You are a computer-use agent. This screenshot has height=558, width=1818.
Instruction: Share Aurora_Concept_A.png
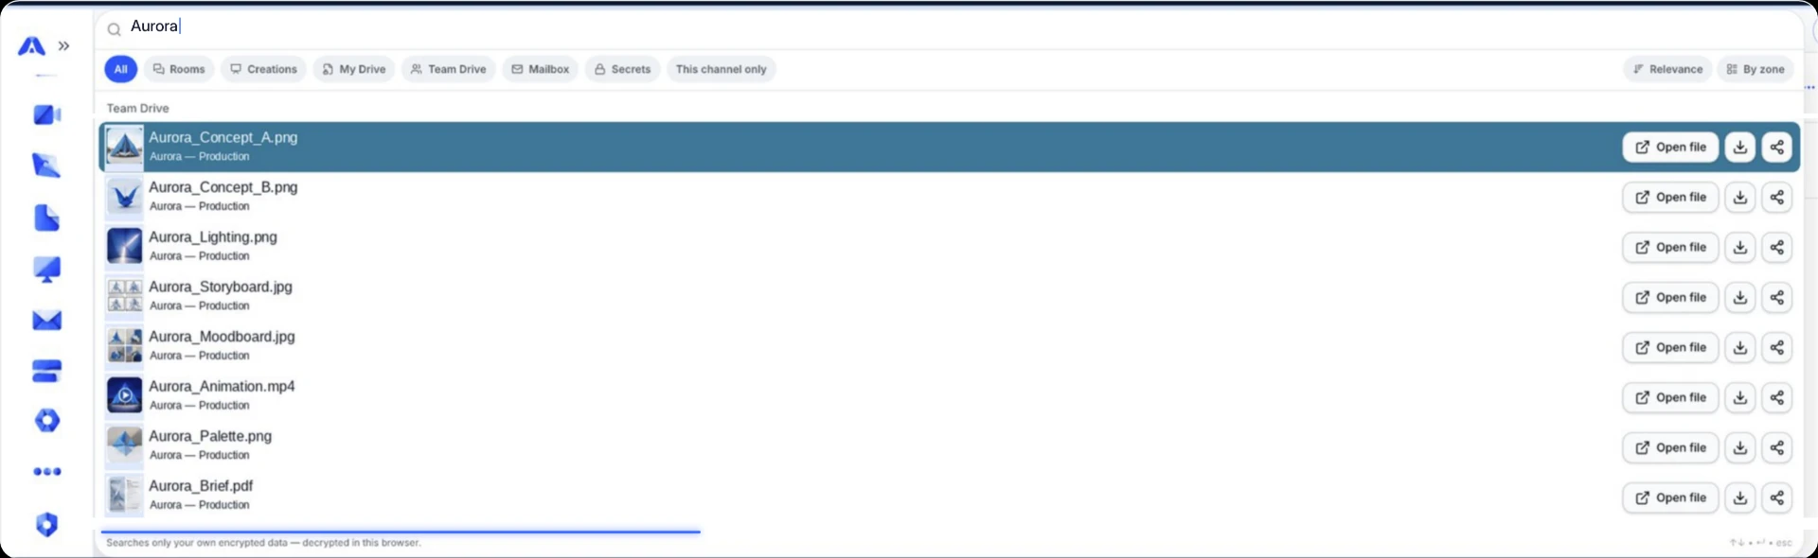click(1776, 147)
